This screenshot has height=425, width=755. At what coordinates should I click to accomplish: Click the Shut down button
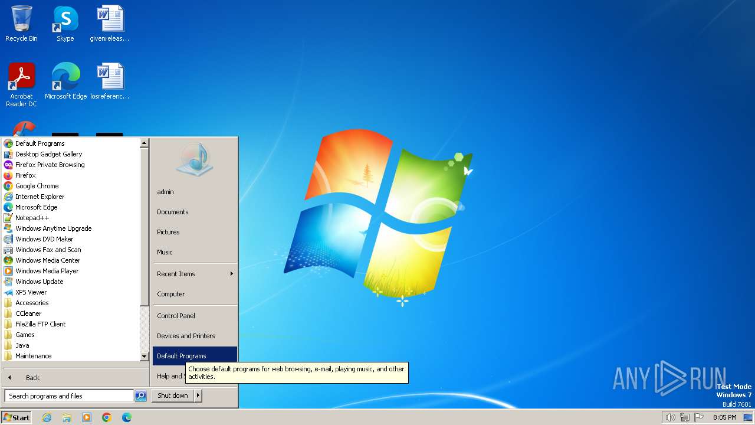(173, 395)
